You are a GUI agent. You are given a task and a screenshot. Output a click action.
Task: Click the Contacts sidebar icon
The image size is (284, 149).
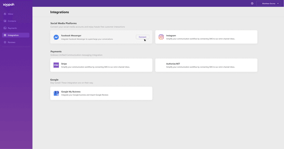[x=5, y=21]
